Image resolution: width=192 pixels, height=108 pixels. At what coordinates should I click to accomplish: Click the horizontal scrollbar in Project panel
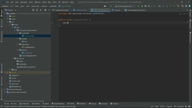coord(24,101)
